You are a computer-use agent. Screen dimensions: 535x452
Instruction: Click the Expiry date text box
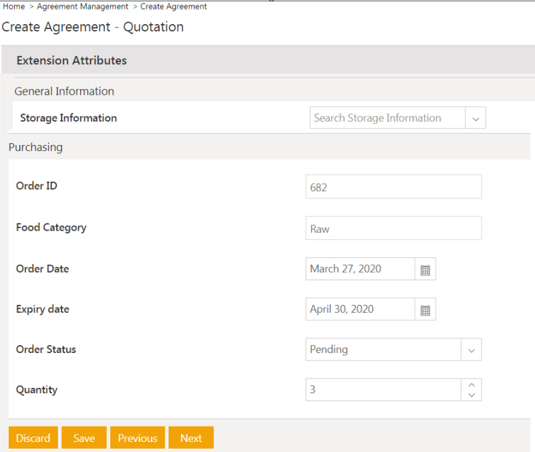click(x=360, y=310)
